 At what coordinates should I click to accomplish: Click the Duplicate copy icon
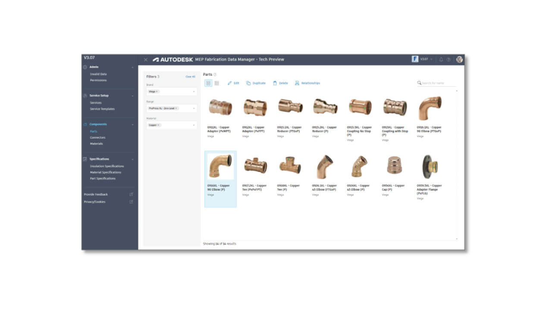(248, 83)
